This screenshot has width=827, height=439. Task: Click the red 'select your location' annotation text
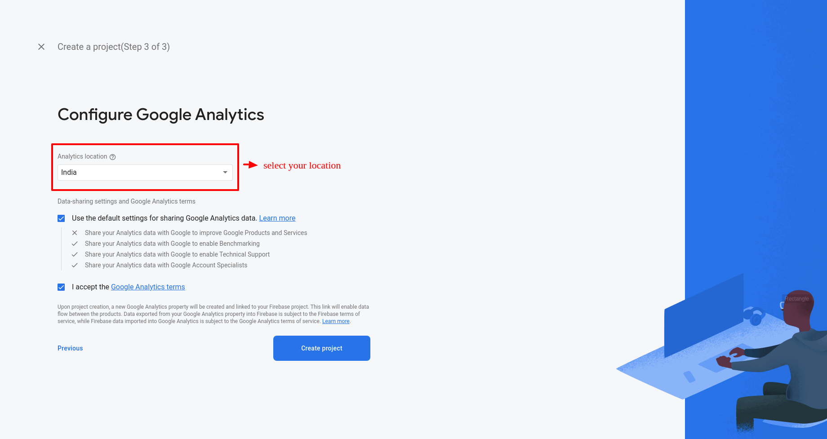pos(302,165)
